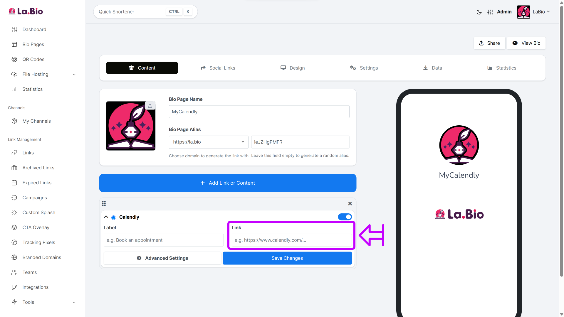Screen dimensions: 564x317
Task: Click the Save Changes button
Action: (x=287, y=258)
